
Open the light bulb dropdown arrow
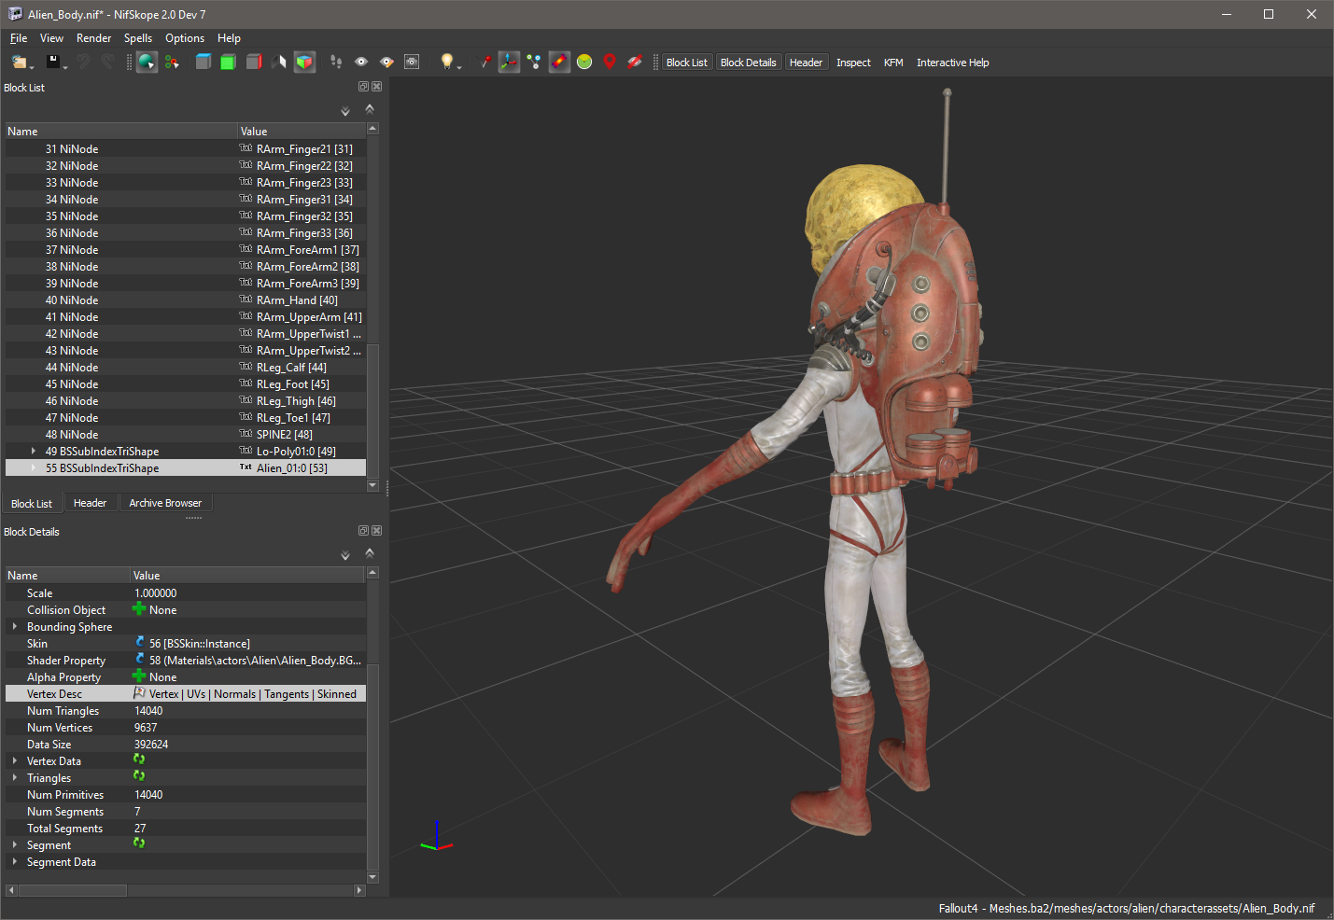point(459,67)
